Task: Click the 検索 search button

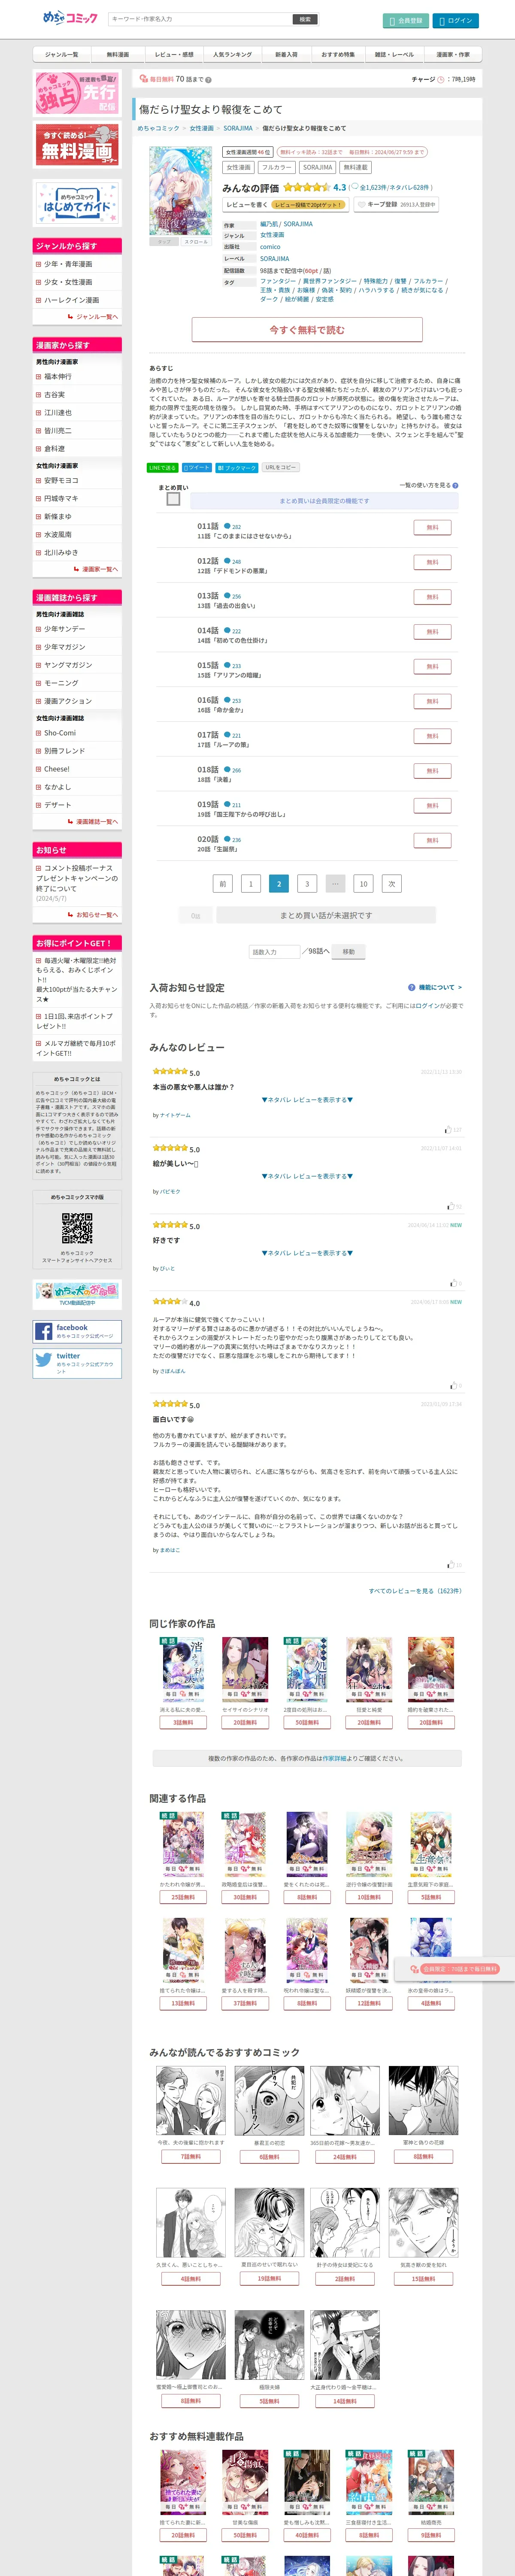Action: [x=305, y=19]
